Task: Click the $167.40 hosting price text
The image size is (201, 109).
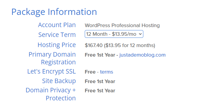Action: (x=94, y=46)
